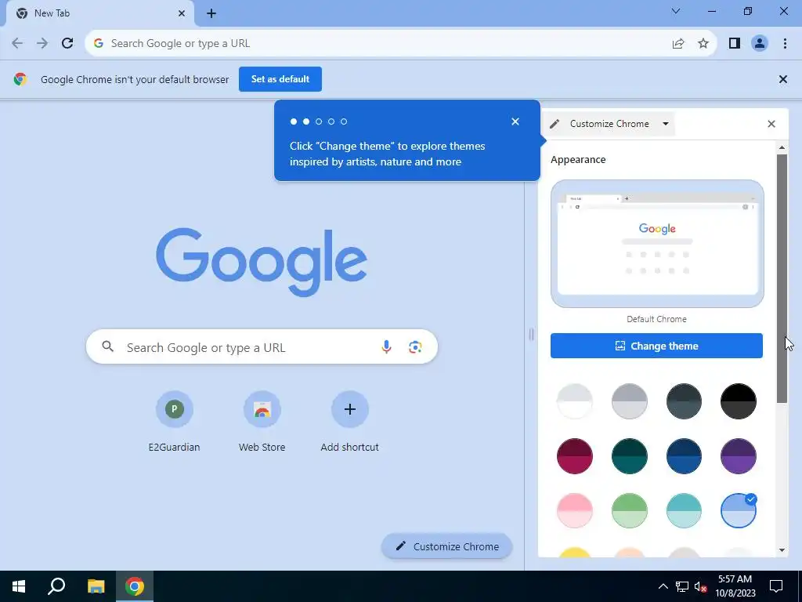This screenshot has height=602, width=802.
Task: Choose the light green color swatch
Action: click(629, 510)
